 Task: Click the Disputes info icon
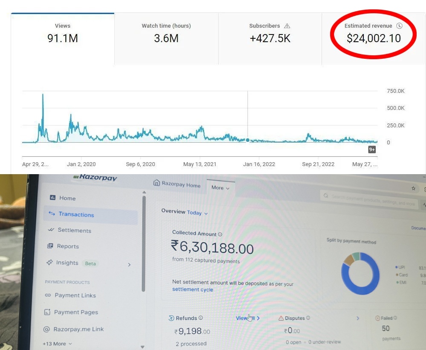click(308, 318)
